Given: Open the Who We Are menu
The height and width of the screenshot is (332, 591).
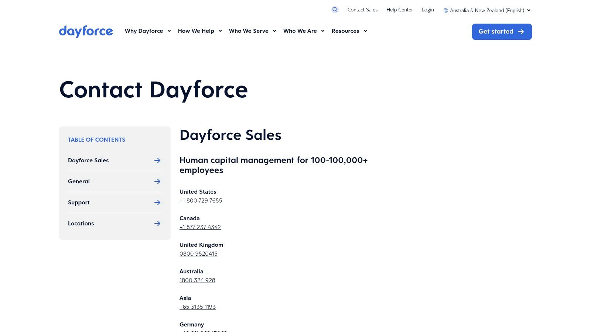Looking at the screenshot, I should point(300,31).
